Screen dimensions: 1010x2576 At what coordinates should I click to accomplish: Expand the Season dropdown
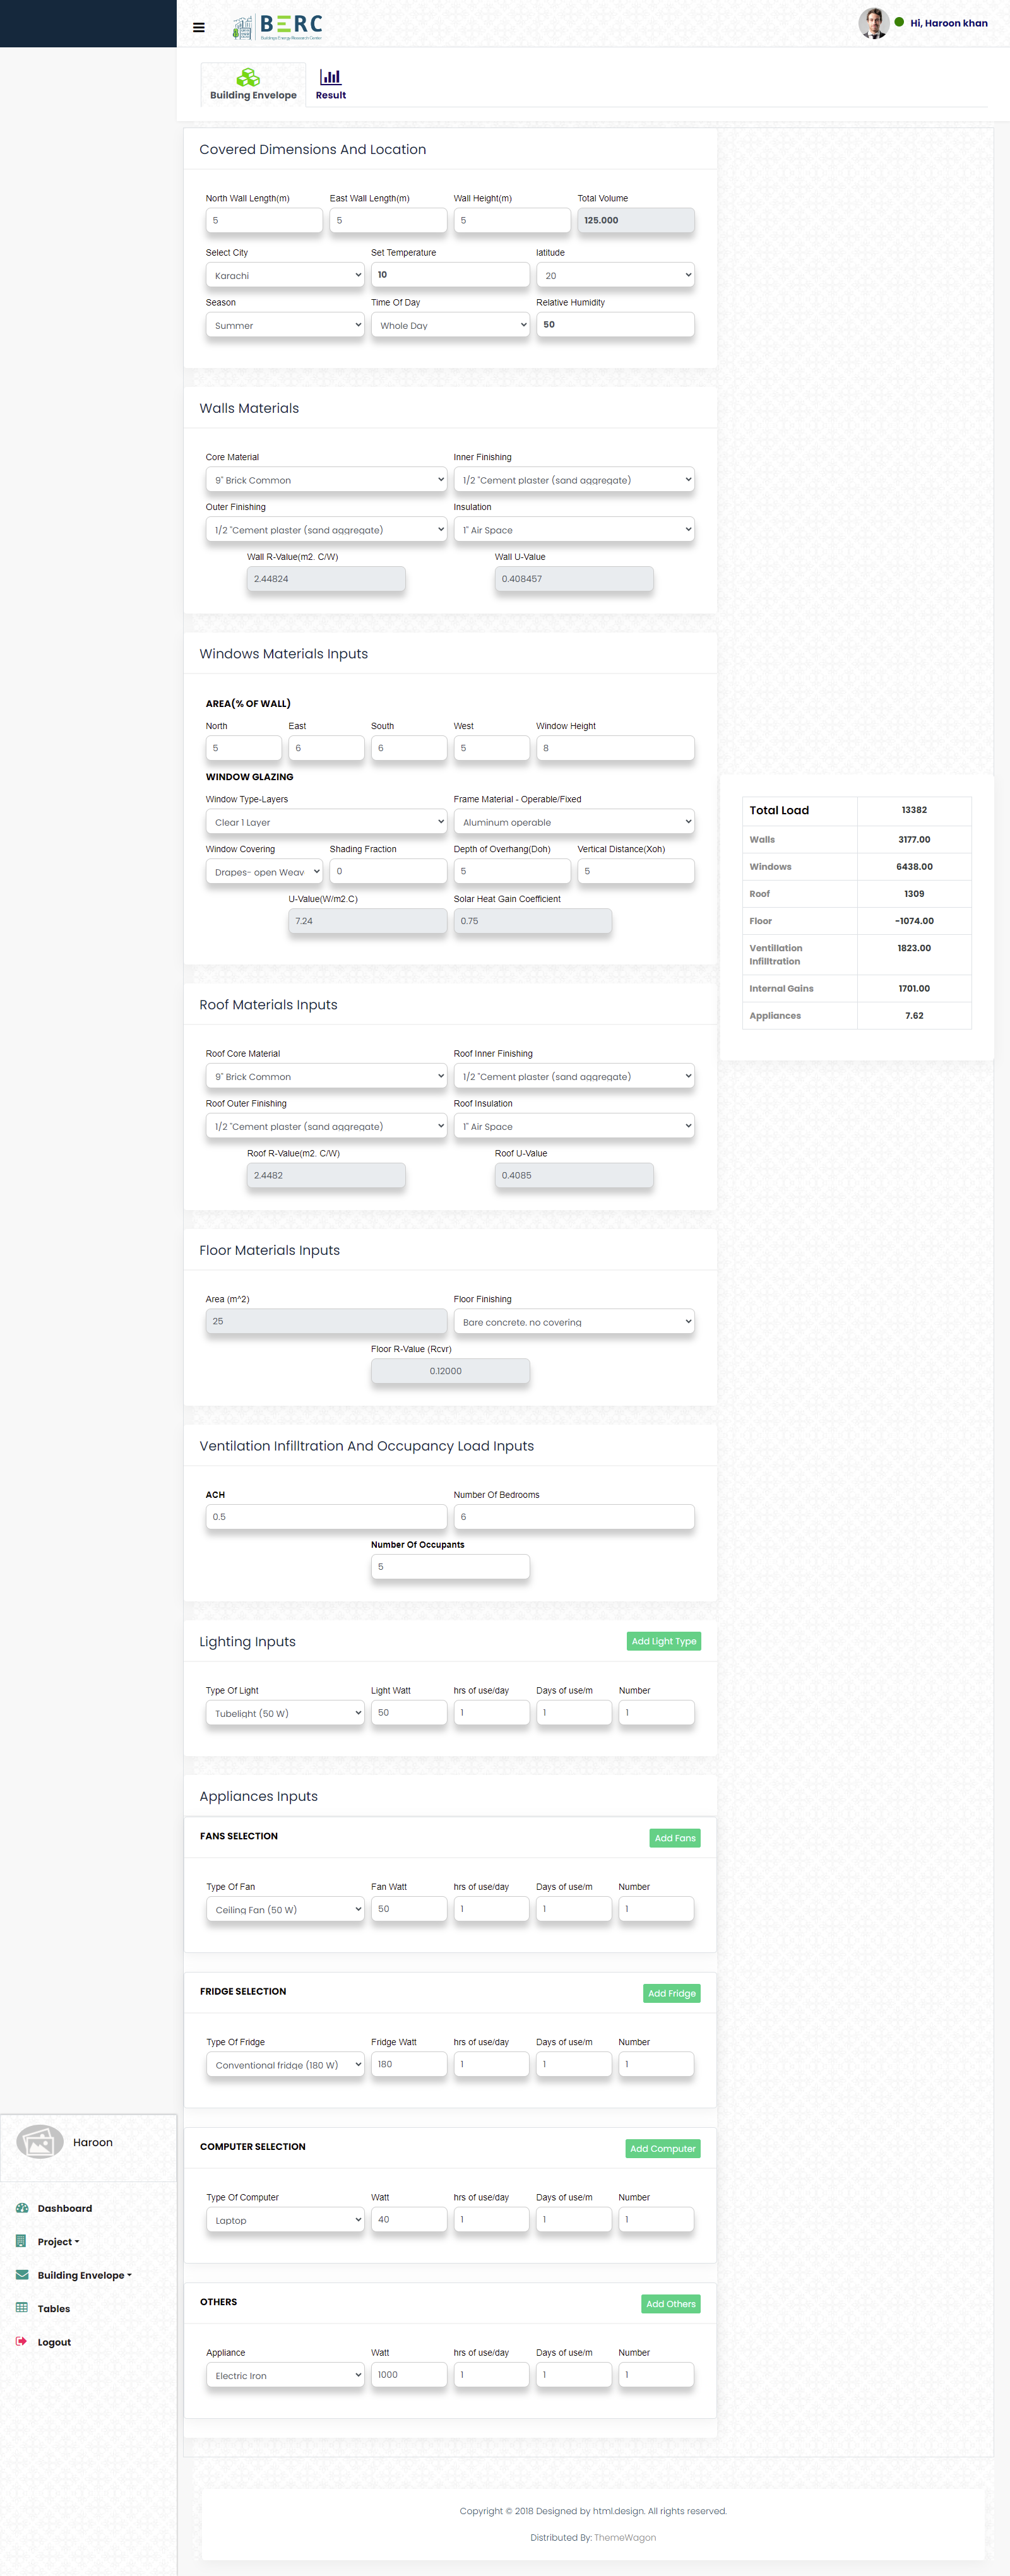click(285, 325)
